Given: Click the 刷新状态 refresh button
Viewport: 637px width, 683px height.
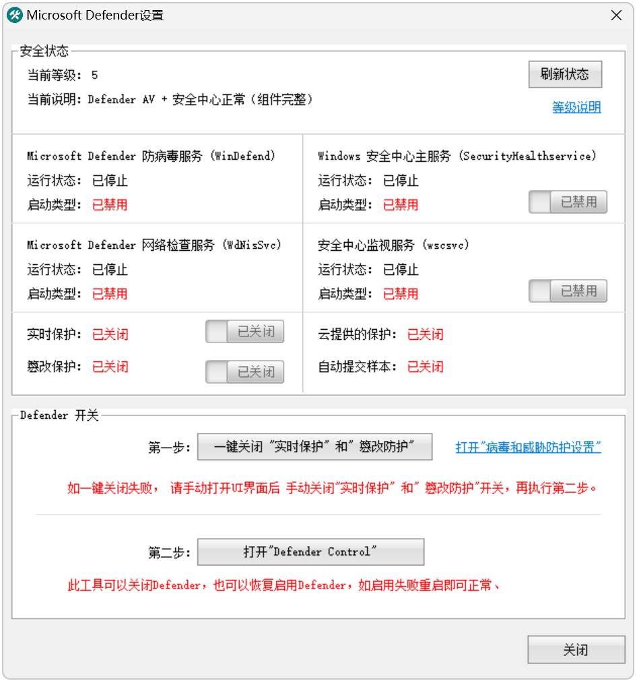Looking at the screenshot, I should click(x=565, y=74).
